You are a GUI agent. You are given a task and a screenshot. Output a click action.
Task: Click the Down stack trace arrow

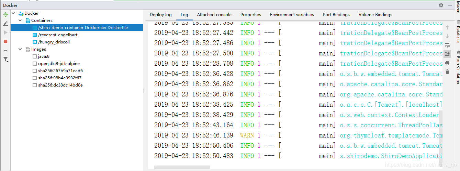[x=447, y=36]
